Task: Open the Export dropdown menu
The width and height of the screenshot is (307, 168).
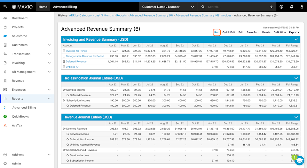Action: pos(294,32)
